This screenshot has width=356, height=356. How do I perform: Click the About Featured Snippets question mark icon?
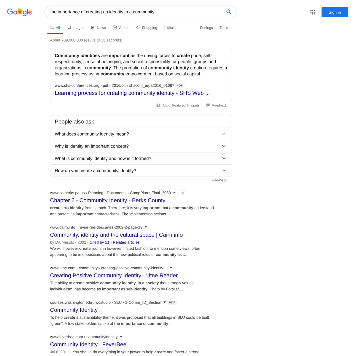point(158,105)
